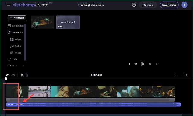
Task: Open the user profile avatar T
Action: click(184, 5)
